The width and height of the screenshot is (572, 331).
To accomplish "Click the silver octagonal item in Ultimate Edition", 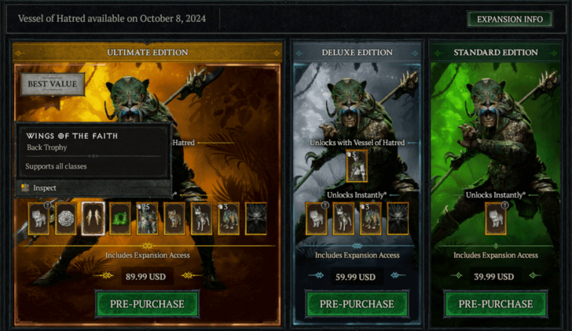I will [x=66, y=219].
